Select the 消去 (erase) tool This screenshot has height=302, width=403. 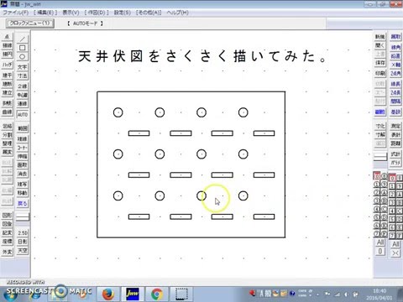coord(23,174)
